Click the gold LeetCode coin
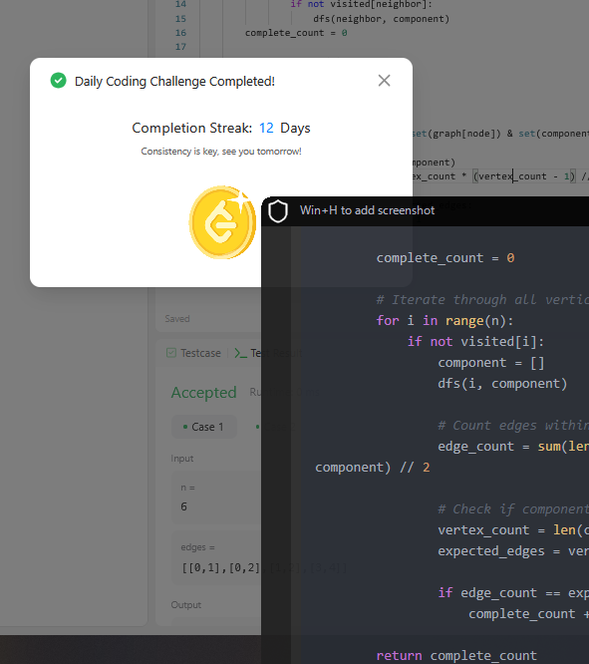Image resolution: width=589 pixels, height=664 pixels. pos(222,222)
